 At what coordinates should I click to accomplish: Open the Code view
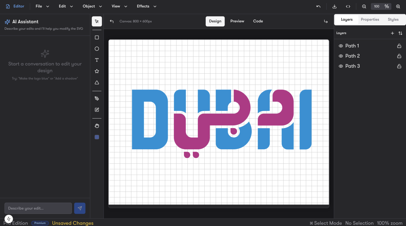coord(258,21)
